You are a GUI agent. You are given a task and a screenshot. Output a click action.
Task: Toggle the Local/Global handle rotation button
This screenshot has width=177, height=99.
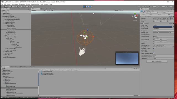pos(30,7)
